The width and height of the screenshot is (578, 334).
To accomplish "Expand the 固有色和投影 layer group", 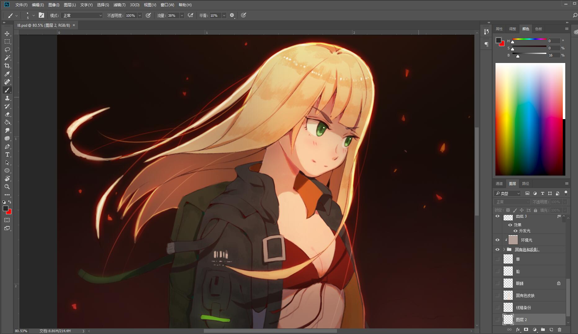I will pos(504,249).
